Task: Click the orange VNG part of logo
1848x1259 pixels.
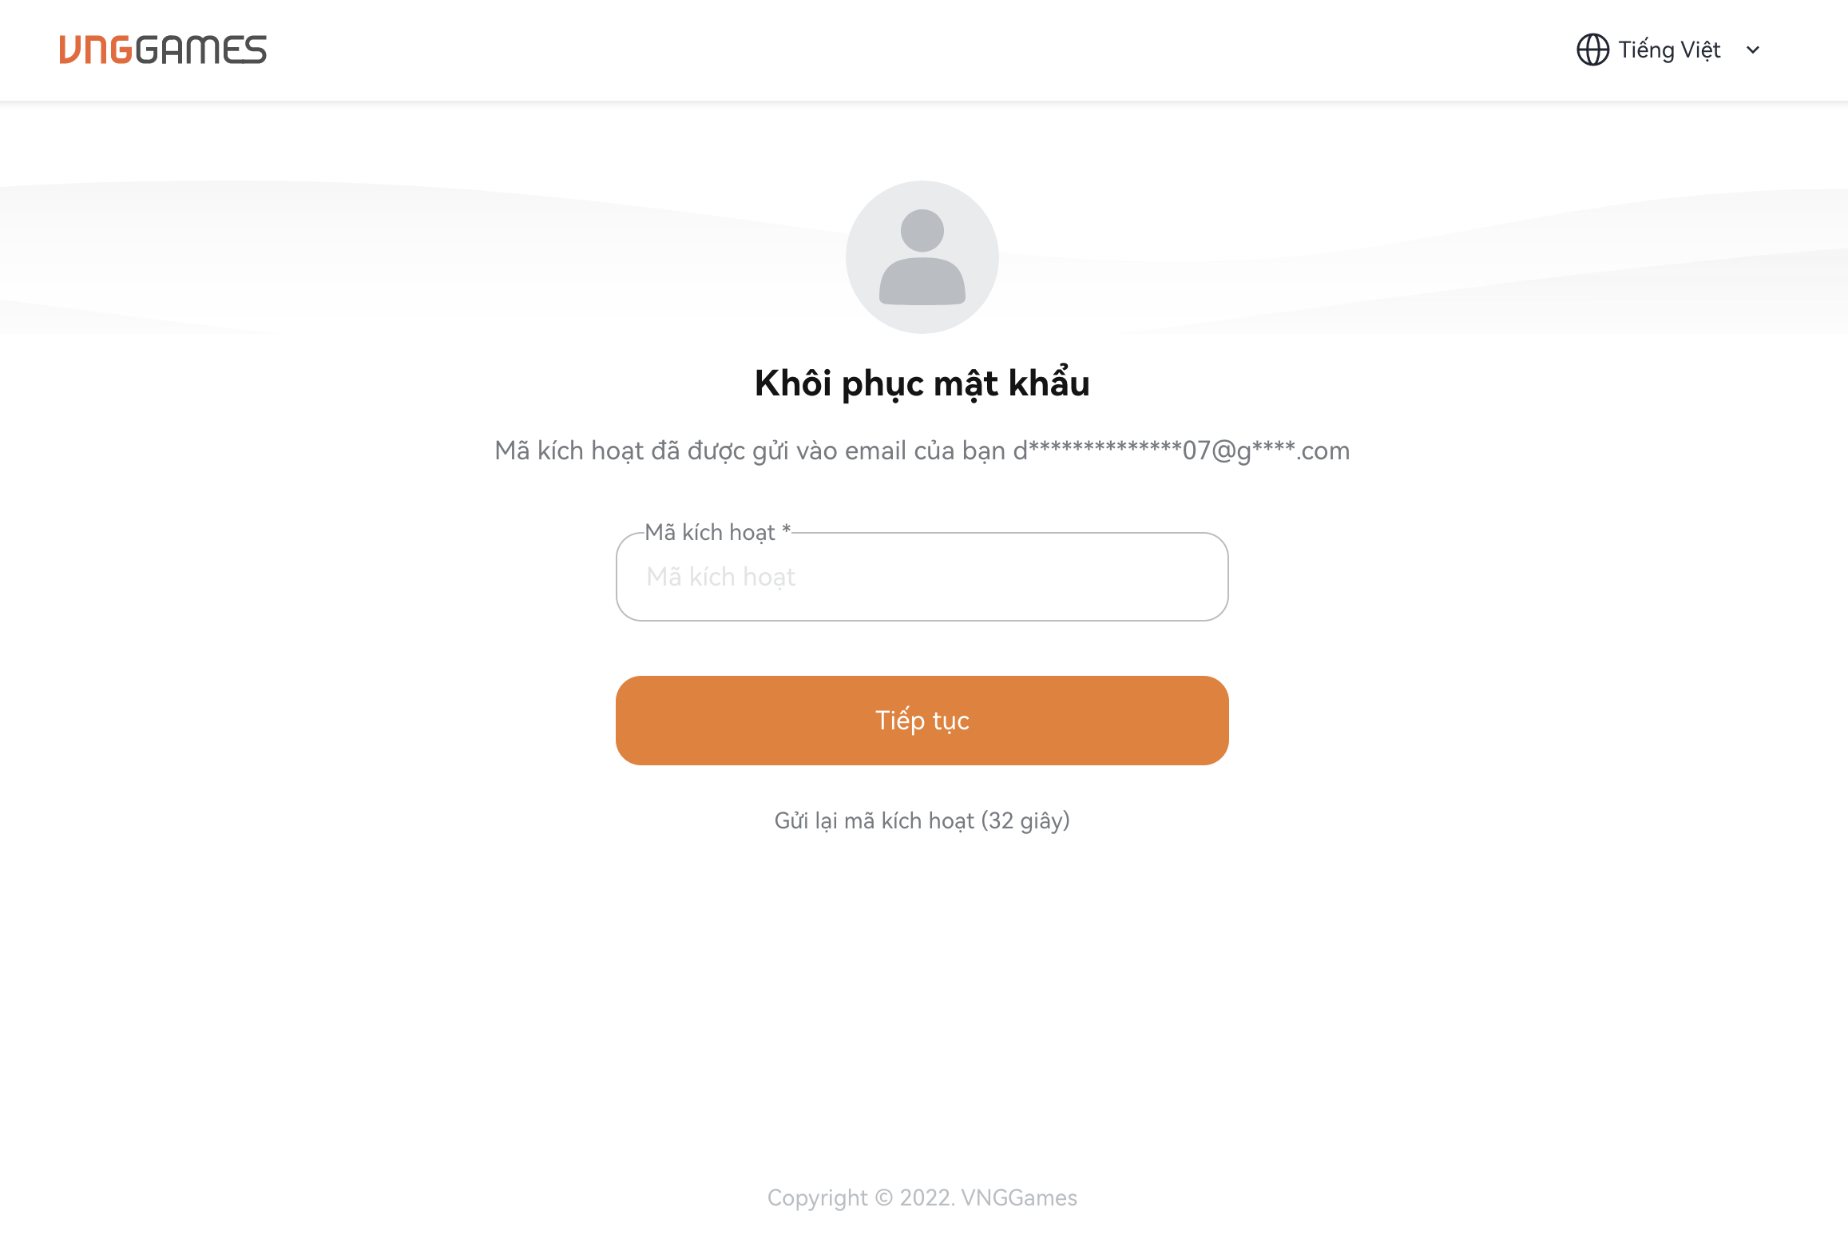Action: tap(96, 50)
